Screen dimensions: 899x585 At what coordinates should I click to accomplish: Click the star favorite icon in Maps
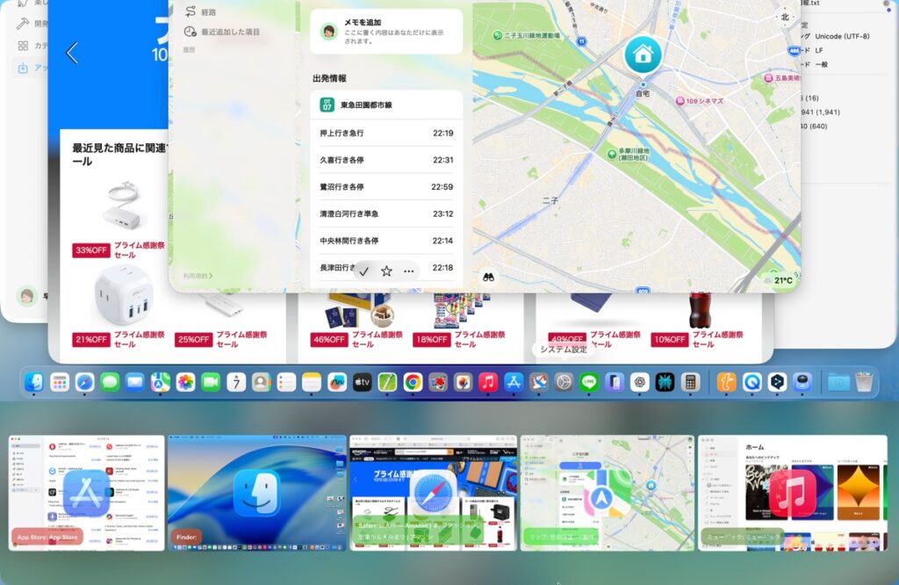(386, 271)
